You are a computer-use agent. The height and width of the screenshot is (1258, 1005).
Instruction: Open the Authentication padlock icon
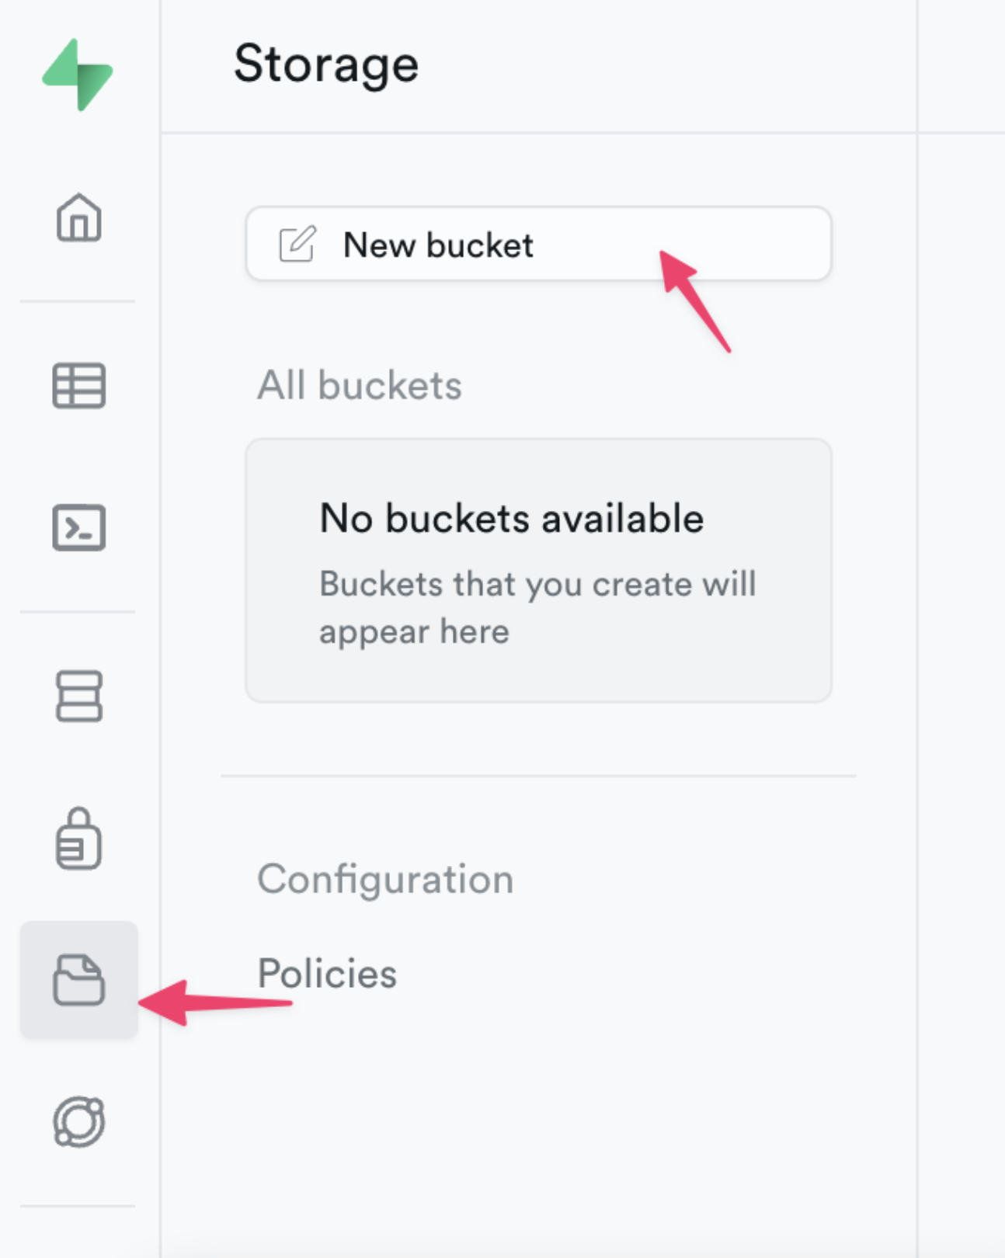point(78,839)
